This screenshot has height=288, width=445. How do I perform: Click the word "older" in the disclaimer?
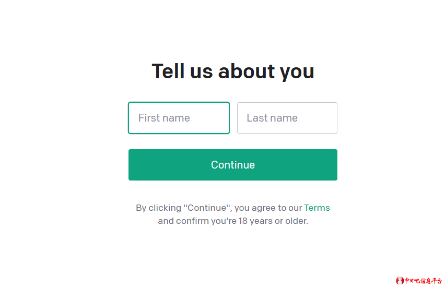click(x=296, y=221)
